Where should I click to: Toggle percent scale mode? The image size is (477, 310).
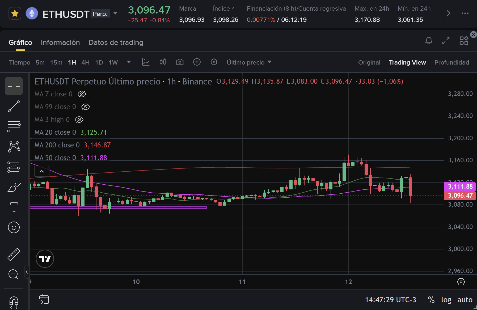[x=431, y=300]
